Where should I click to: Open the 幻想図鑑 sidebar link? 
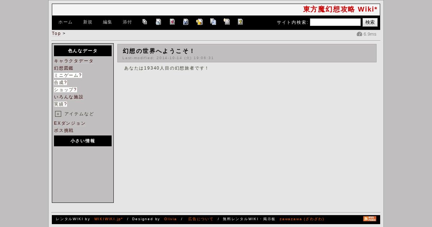click(64, 68)
